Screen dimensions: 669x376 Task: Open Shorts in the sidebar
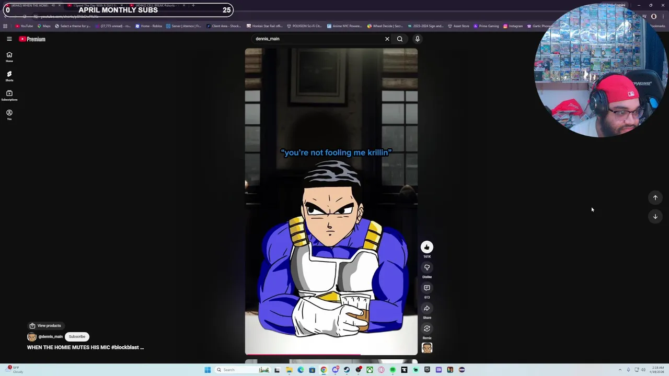tap(9, 76)
